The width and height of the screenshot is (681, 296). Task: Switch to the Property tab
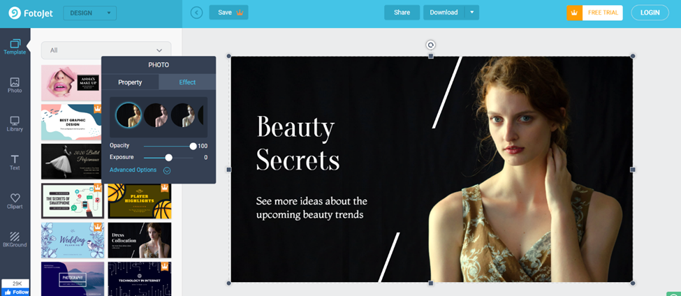[x=130, y=82]
